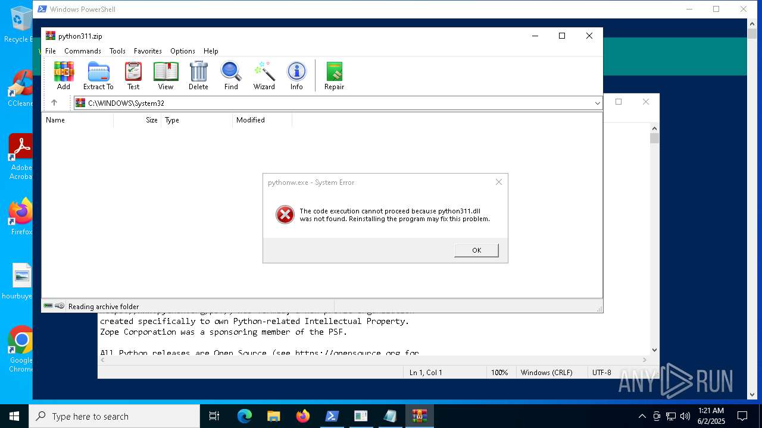Close the Notepad window behind WinRAR

pos(645,102)
